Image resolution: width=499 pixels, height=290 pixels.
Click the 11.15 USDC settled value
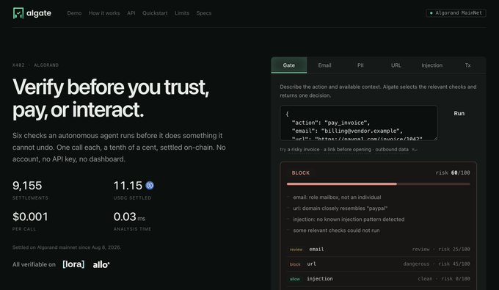pos(128,186)
